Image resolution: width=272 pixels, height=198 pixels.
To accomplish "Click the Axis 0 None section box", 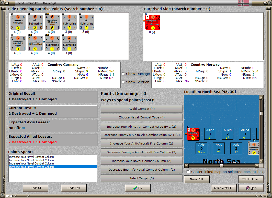I will tap(201, 148).
